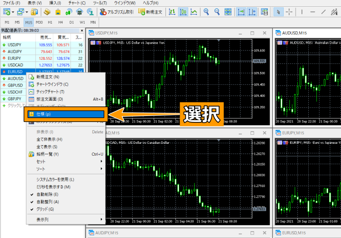341x238 pixels.
Task: Select the line chart type icon
Action: (x=194, y=12)
